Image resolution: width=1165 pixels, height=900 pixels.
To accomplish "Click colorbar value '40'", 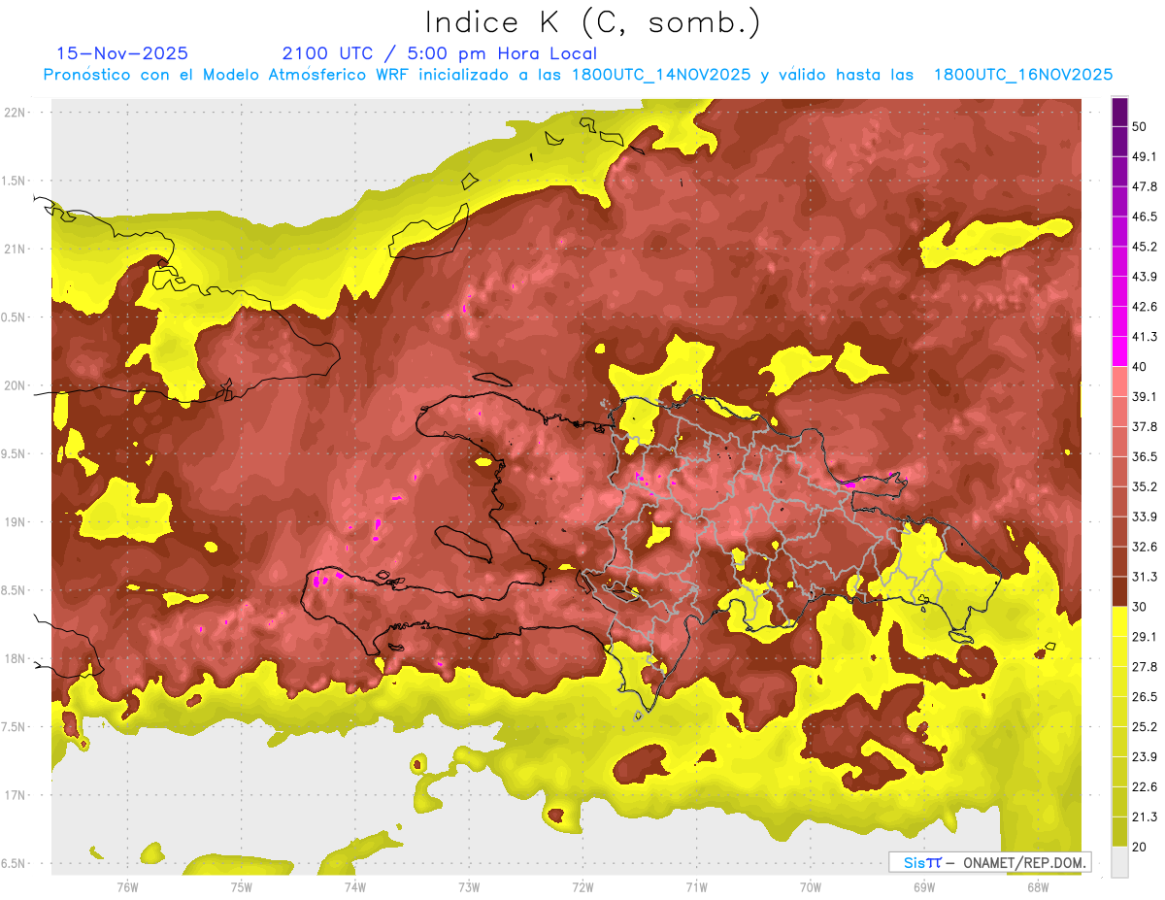I will 1140,366.
